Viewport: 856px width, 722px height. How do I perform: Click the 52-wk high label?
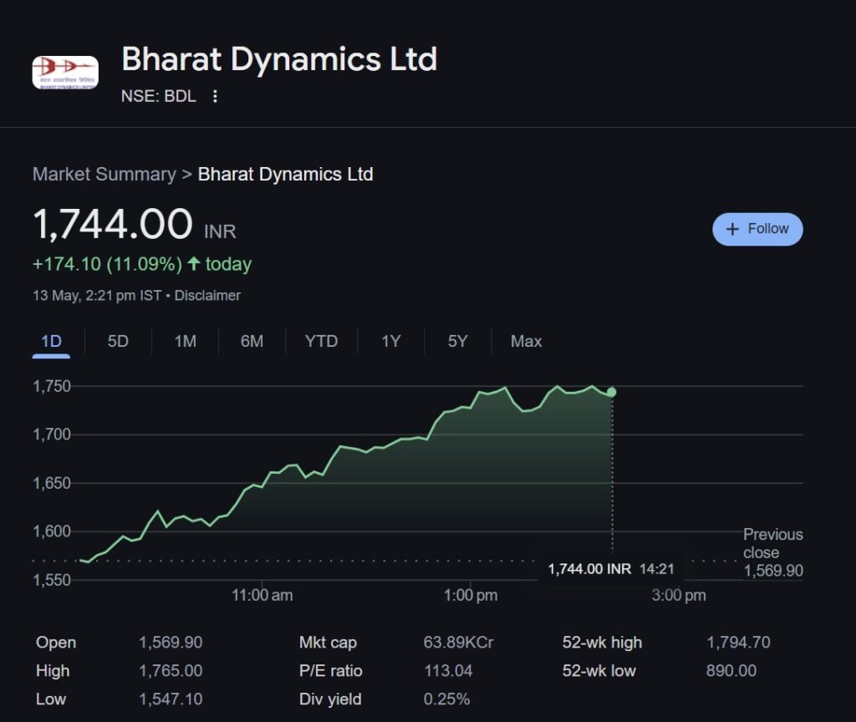[x=602, y=643]
